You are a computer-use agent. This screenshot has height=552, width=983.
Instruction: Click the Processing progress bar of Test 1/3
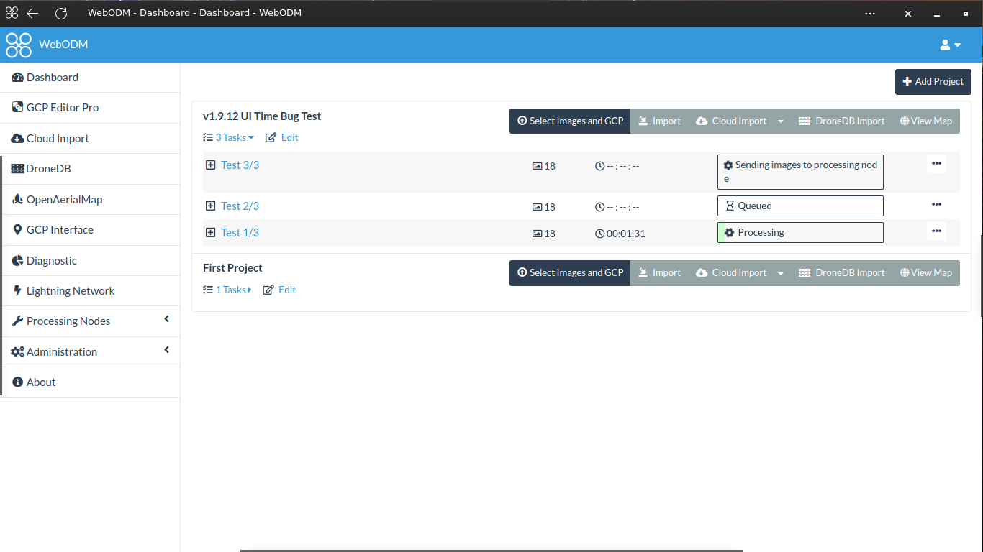coord(799,232)
